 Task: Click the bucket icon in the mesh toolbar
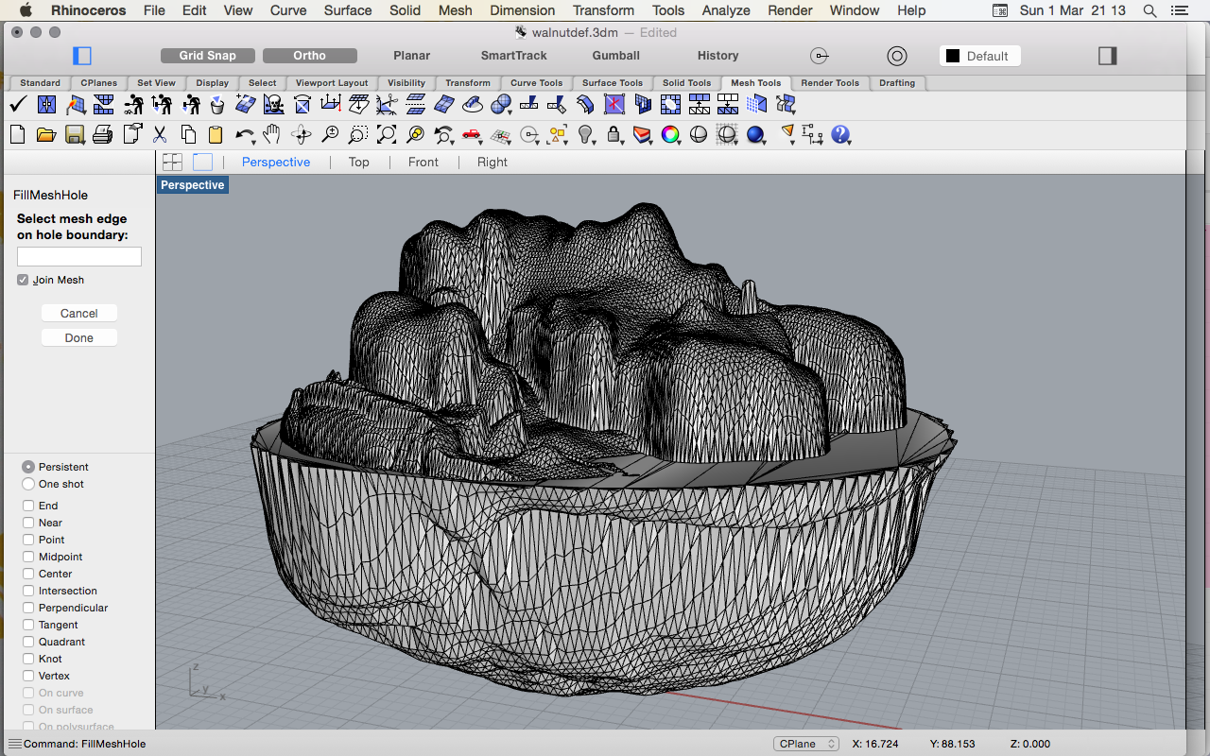pos(217,104)
